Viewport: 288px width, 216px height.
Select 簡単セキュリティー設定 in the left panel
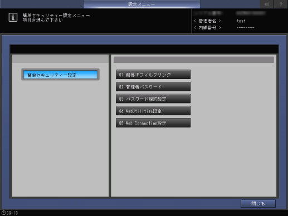[x=60, y=75]
